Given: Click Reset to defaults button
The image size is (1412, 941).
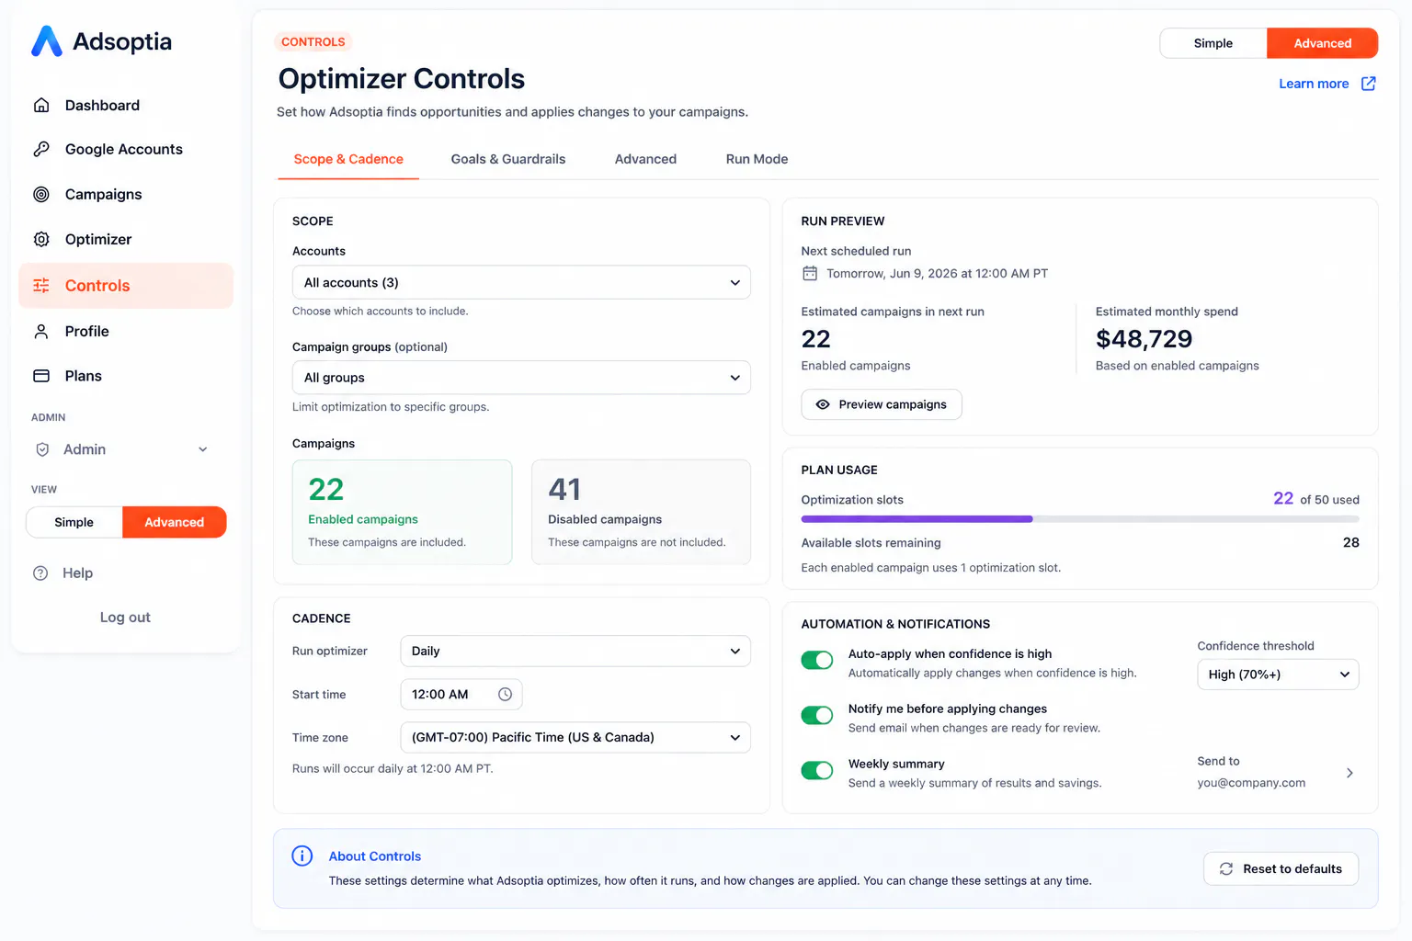Looking at the screenshot, I should 1281,868.
